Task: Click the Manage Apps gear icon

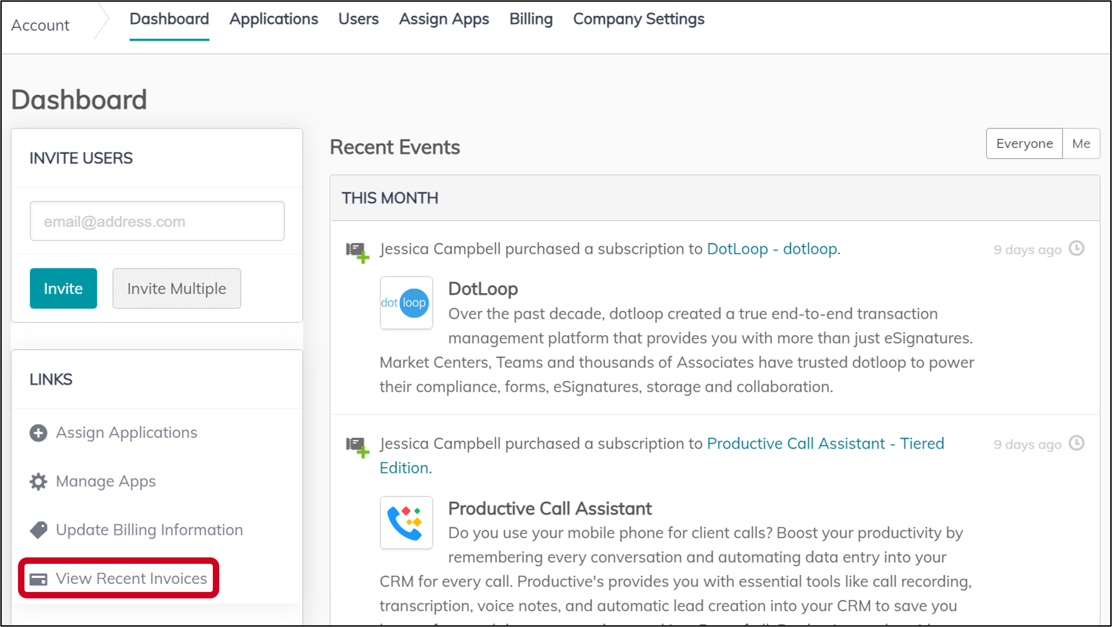Action: tap(38, 482)
